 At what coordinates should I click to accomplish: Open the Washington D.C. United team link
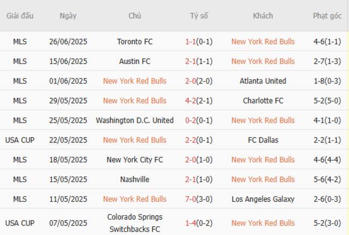(135, 120)
